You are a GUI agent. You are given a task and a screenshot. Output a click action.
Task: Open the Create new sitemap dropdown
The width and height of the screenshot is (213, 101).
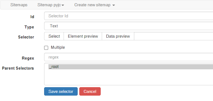95,5
